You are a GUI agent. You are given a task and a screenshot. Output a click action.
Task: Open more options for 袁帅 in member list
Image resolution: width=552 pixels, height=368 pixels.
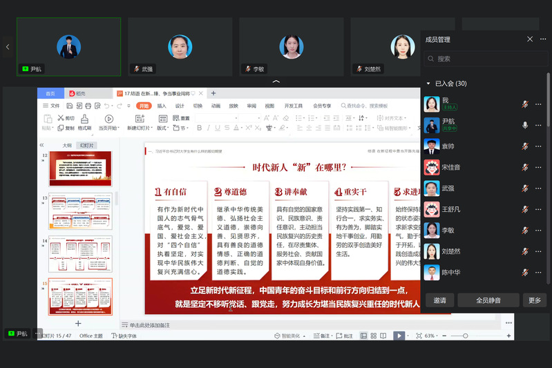[x=538, y=146]
